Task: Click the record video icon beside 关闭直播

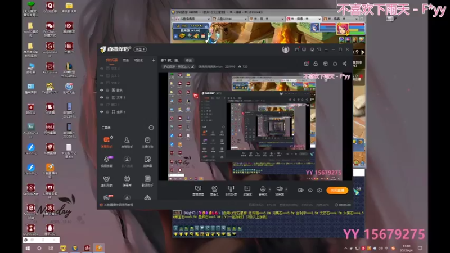Action: (300, 190)
